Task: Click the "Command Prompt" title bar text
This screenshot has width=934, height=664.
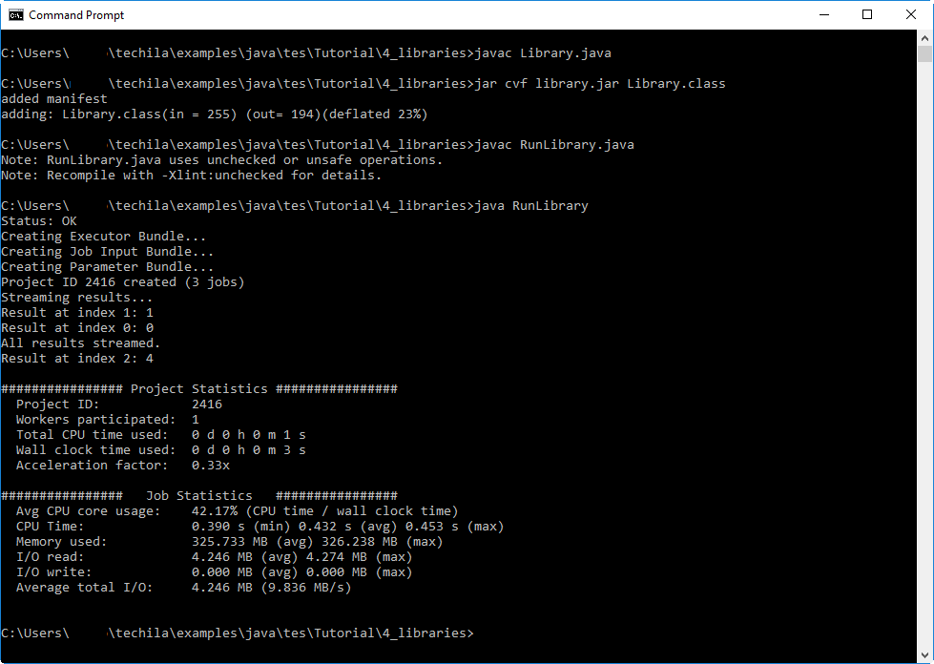Action: tap(76, 15)
